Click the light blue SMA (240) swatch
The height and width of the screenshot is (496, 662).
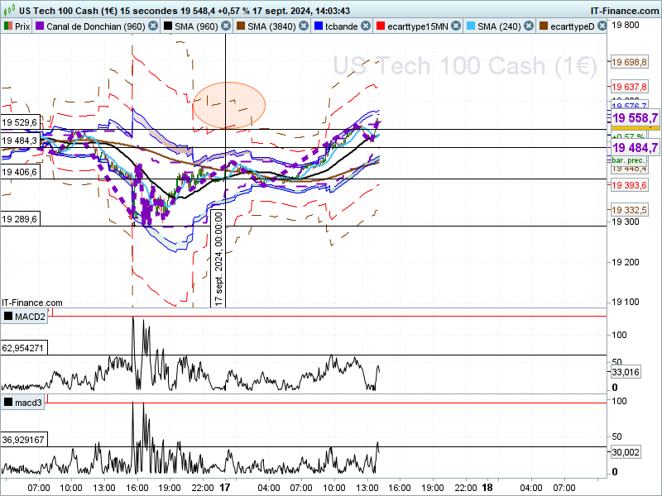(x=471, y=26)
